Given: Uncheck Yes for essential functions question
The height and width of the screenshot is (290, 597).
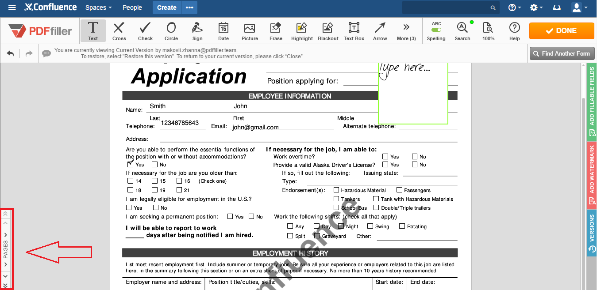Looking at the screenshot, I should click(130, 164).
